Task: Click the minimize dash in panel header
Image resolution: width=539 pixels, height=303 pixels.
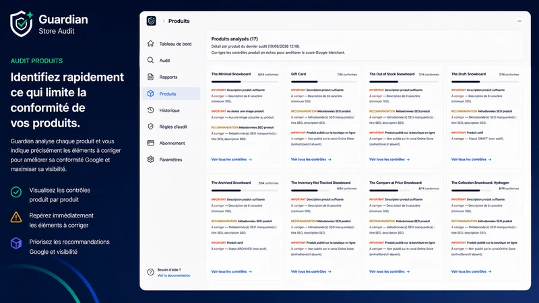Action: pos(519,21)
